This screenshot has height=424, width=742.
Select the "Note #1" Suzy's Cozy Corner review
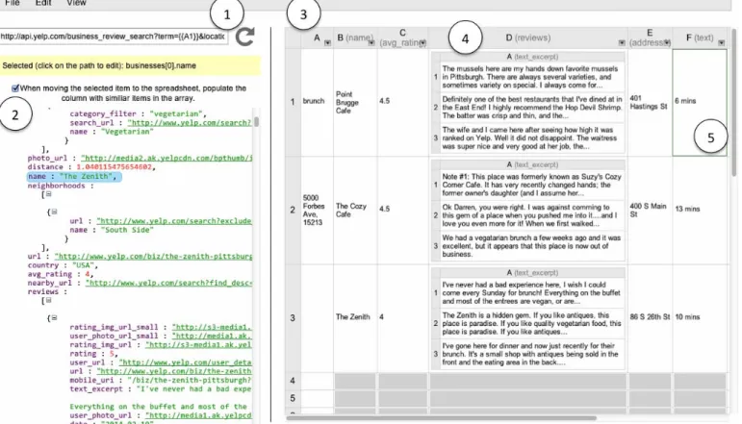pyautogui.click(x=532, y=185)
